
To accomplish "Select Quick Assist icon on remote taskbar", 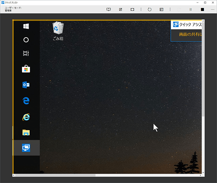I will pyautogui.click(x=26, y=148).
